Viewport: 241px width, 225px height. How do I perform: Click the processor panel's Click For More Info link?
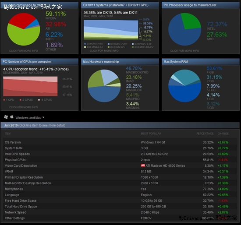184,51
